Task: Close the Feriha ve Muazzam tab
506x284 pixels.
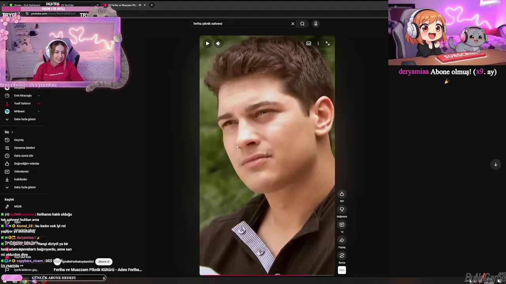Action: 145,5
